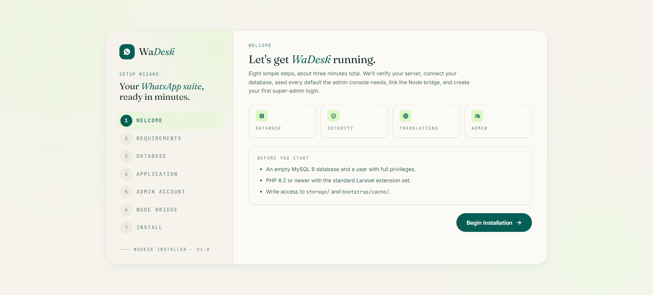Viewport: 653px width, 295px height.
Task: Click the DATABASE card caption
Action: pyautogui.click(x=269, y=128)
